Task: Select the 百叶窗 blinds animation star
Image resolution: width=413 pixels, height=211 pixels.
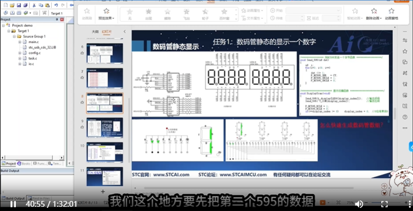Action: tap(224, 14)
